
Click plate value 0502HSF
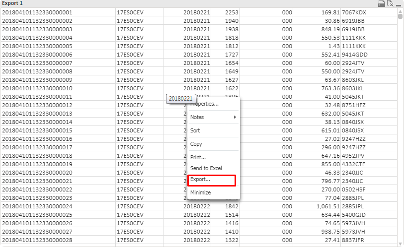pos(353,189)
